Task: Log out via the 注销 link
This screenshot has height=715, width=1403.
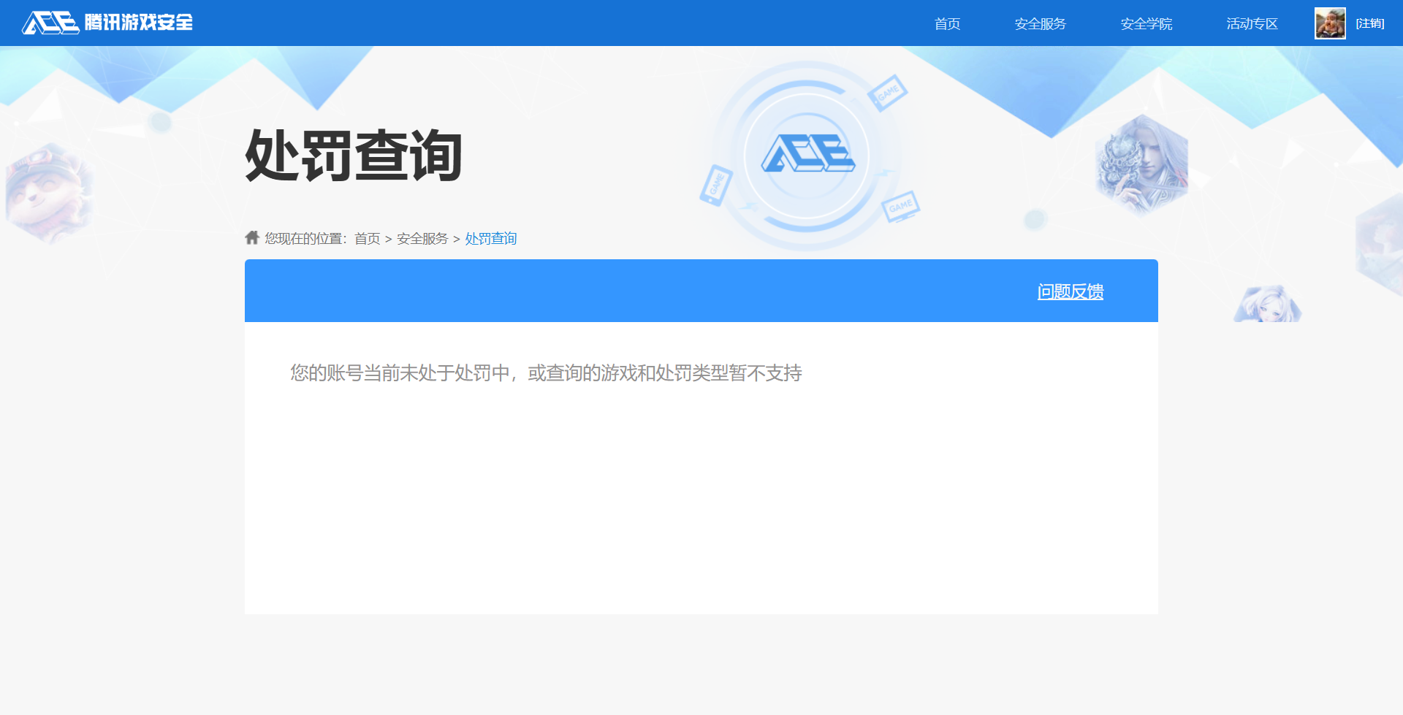Action: 1370,24
